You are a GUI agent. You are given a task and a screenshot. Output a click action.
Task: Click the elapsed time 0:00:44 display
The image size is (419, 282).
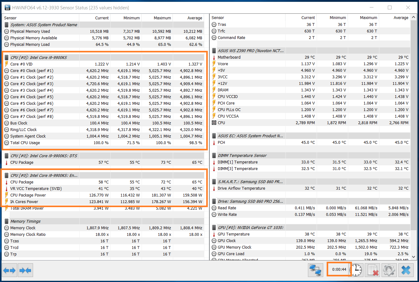click(339, 269)
